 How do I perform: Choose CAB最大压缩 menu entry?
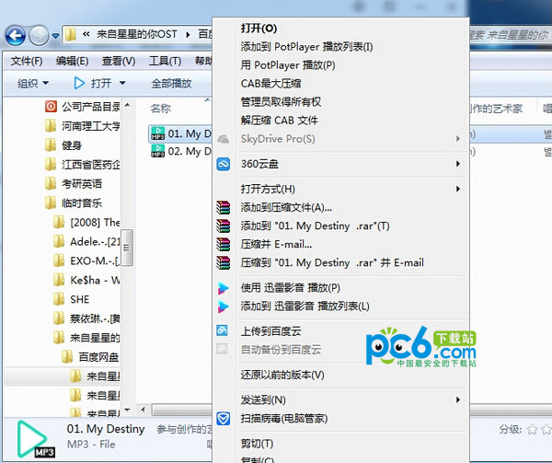point(270,84)
